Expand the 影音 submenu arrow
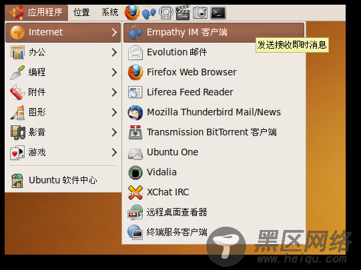The image size is (361, 270). (x=114, y=133)
